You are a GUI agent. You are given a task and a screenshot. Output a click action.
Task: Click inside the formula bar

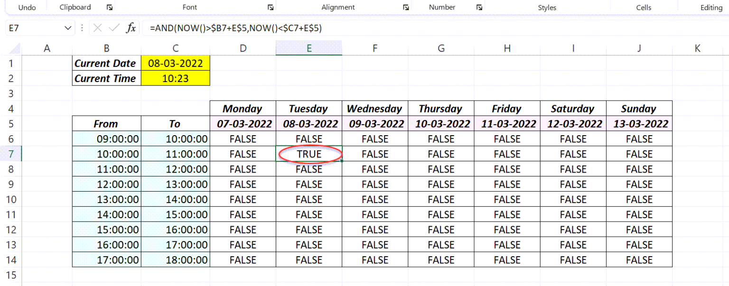tap(332, 28)
